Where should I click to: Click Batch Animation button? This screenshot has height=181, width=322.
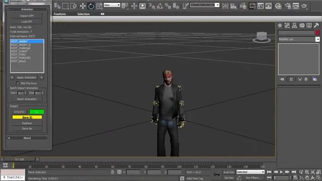(x=27, y=99)
